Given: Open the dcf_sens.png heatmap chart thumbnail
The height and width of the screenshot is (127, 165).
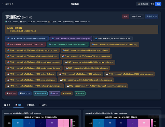Looking at the screenshot, I should coord(42,121).
